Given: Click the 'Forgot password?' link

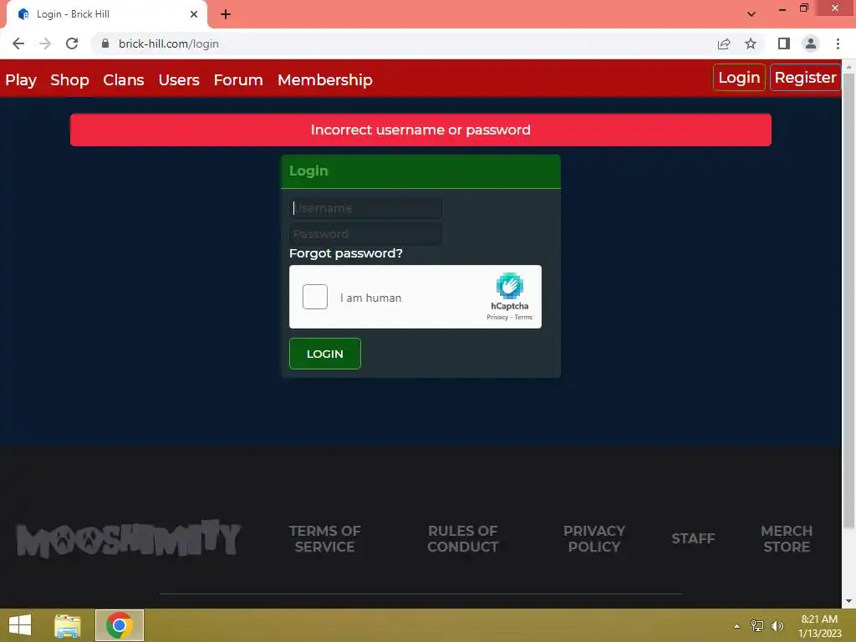Looking at the screenshot, I should coord(345,253).
